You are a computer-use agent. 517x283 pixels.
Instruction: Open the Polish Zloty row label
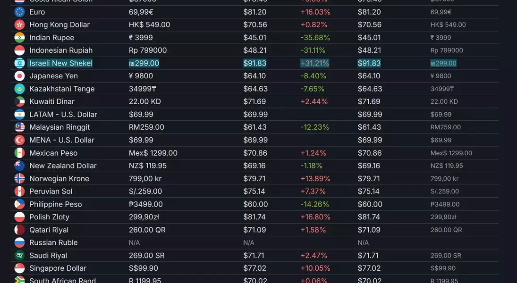pyautogui.click(x=49, y=217)
